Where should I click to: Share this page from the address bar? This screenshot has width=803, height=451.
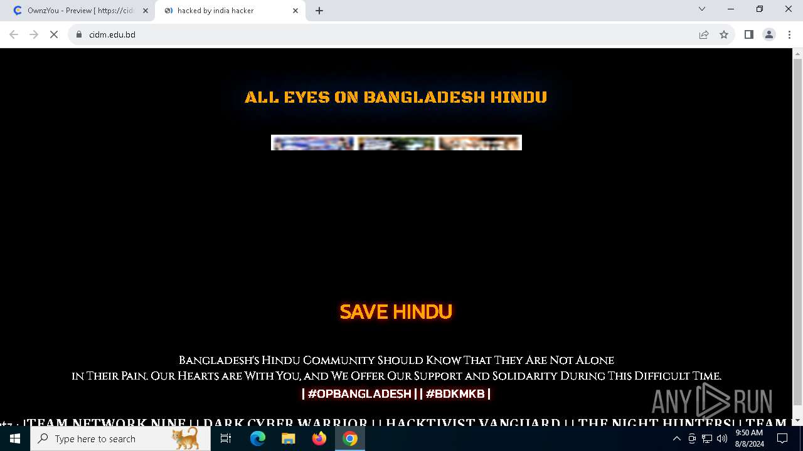[x=704, y=34]
